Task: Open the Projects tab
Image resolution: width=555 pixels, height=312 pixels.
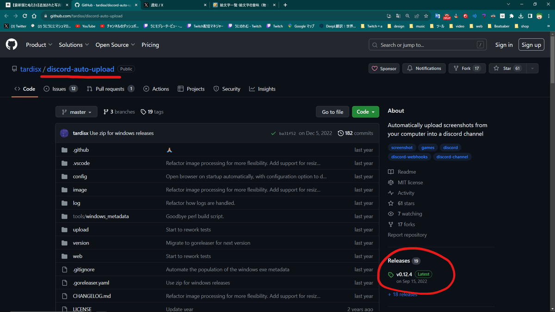Action: tap(191, 89)
